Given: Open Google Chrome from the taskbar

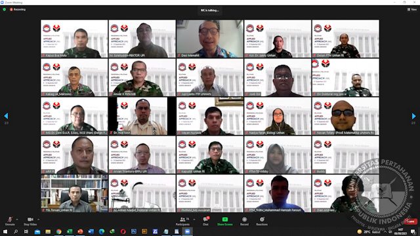Looking at the screenshot, I should [x=58, y=231].
